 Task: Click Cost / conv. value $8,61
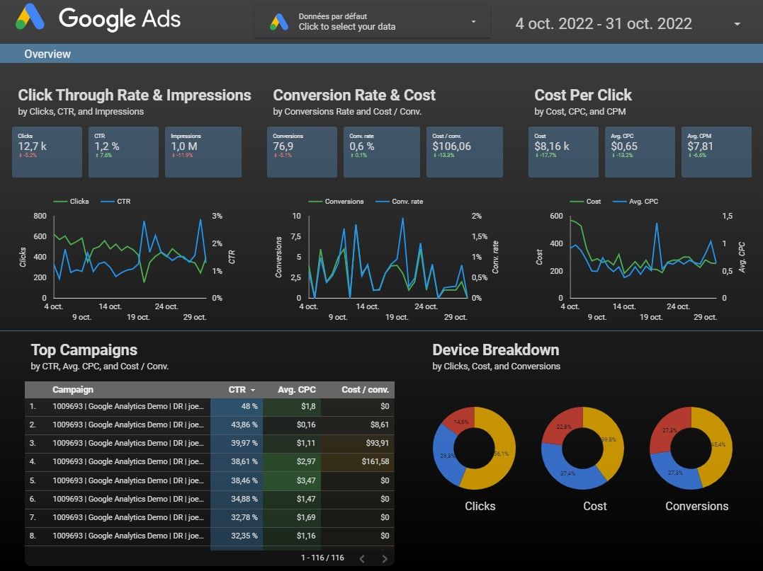[x=380, y=425]
